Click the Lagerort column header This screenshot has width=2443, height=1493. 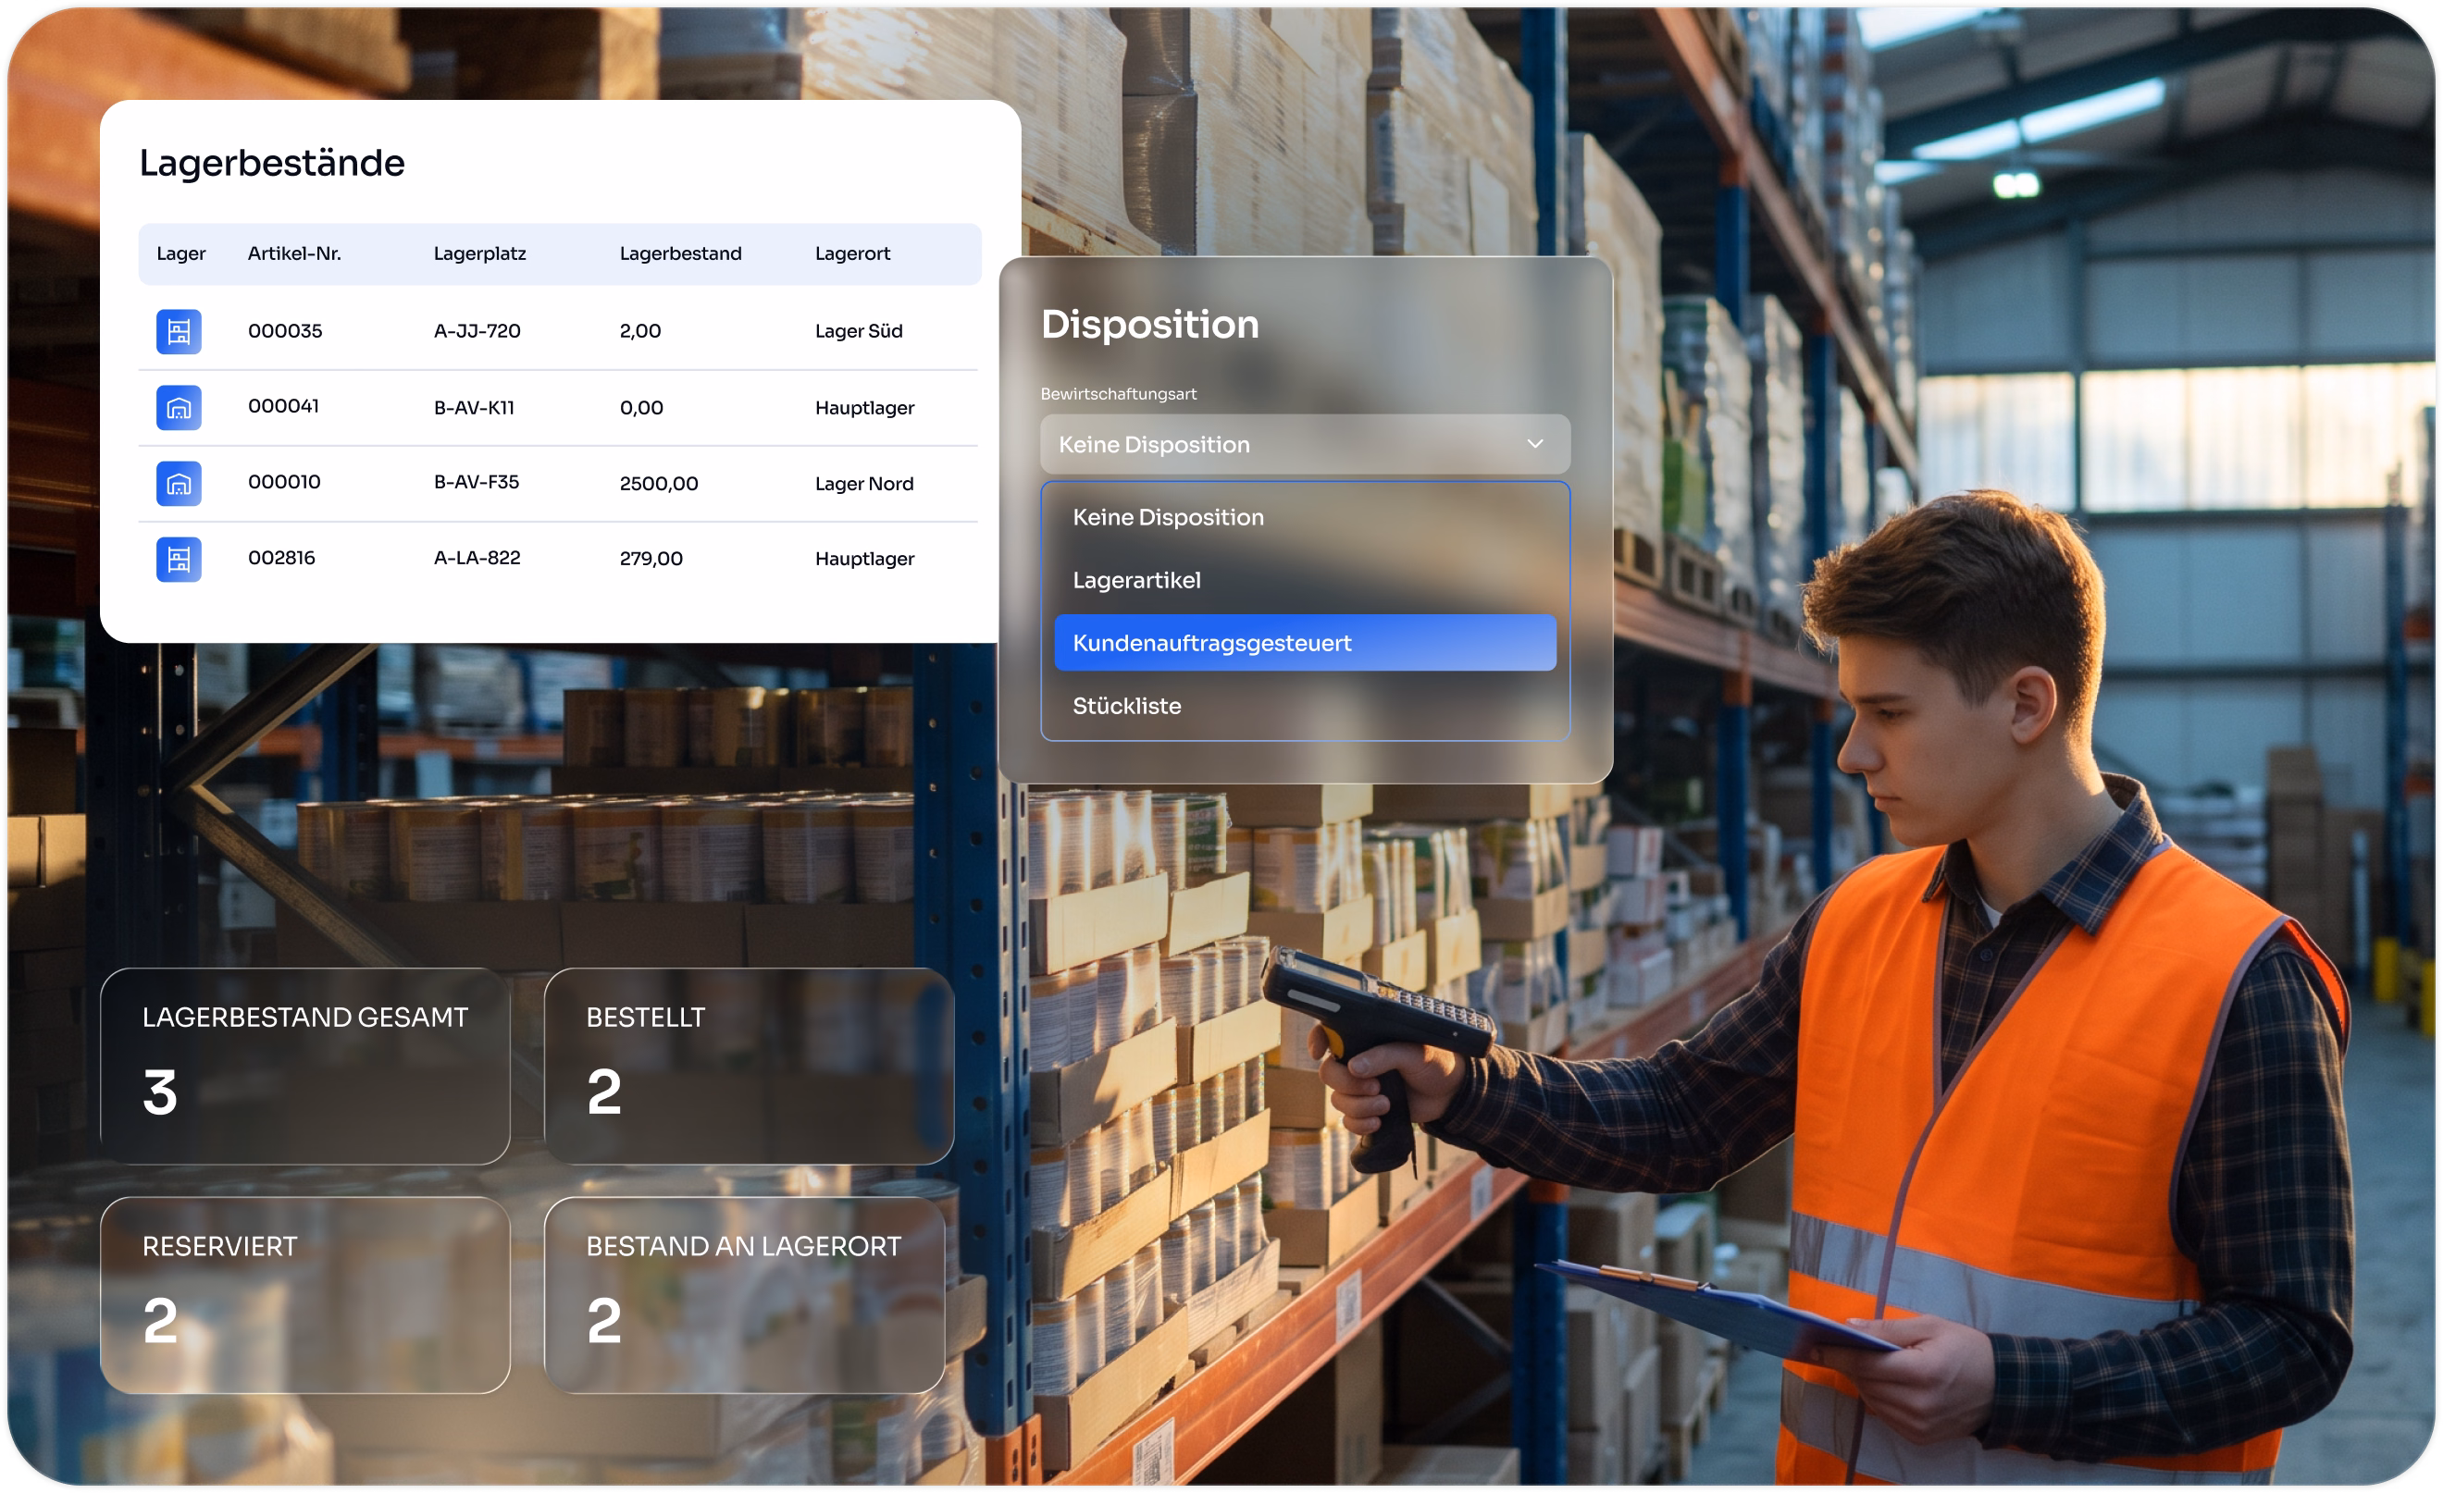coord(852,253)
